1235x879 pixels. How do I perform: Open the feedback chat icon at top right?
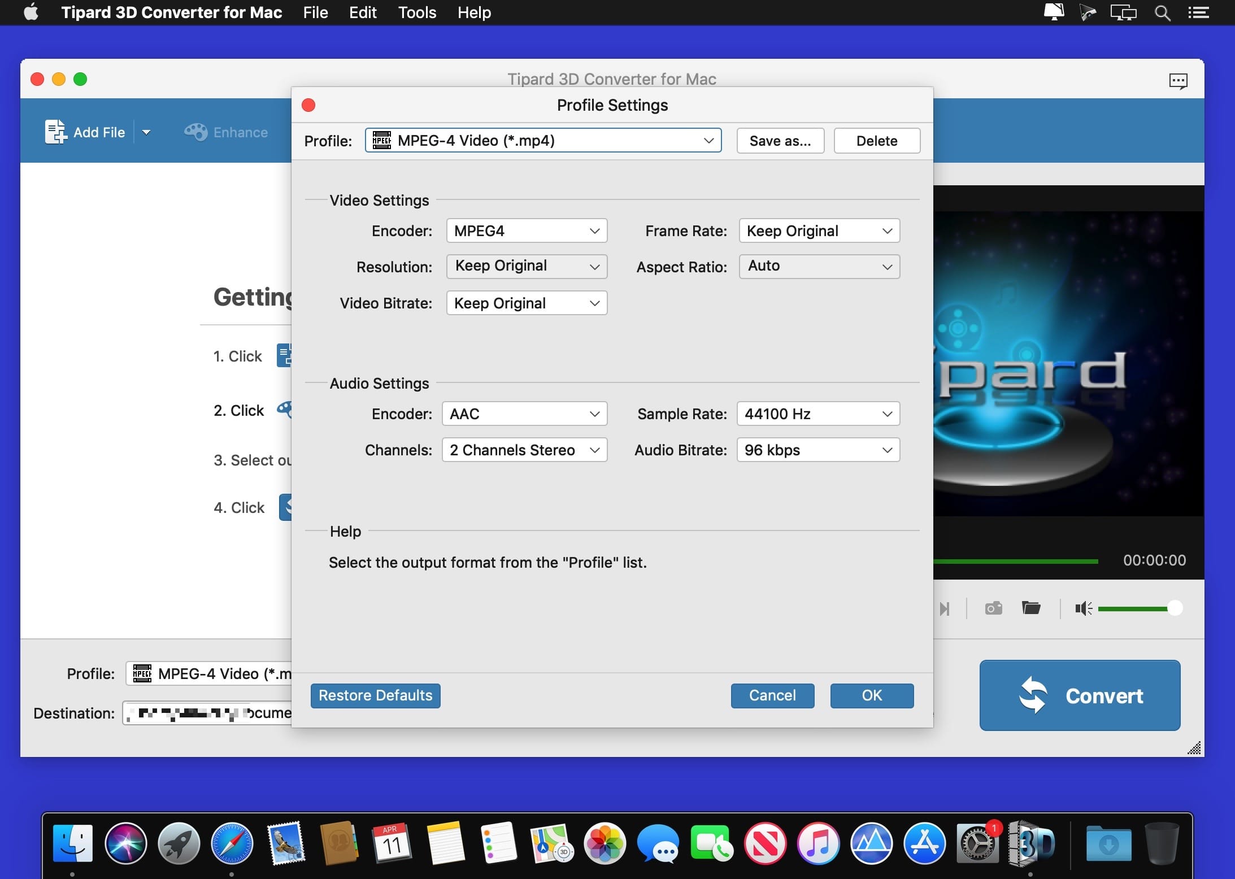click(1178, 81)
